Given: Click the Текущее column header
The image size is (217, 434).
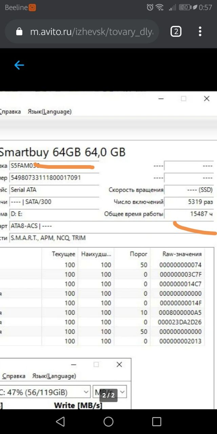Looking at the screenshot, I should tap(63, 254).
